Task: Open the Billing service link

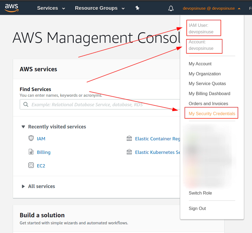Action: click(44, 152)
